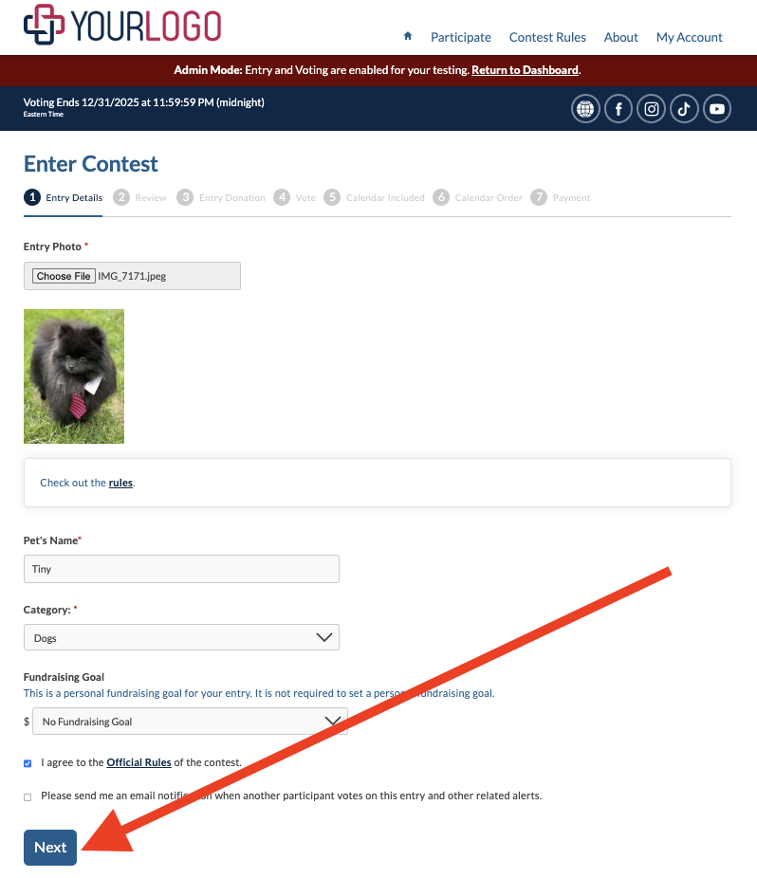This screenshot has height=878, width=757.
Task: Follow the Return to Dashboard link
Action: tap(525, 70)
